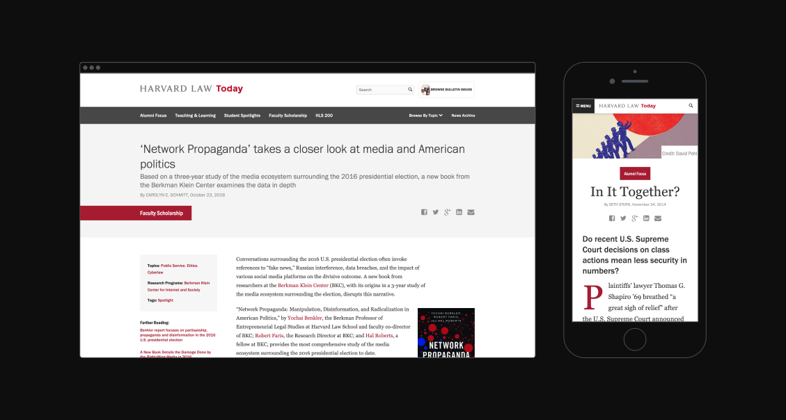Tap the byline 'By SETH STERN' on phone

635,204
